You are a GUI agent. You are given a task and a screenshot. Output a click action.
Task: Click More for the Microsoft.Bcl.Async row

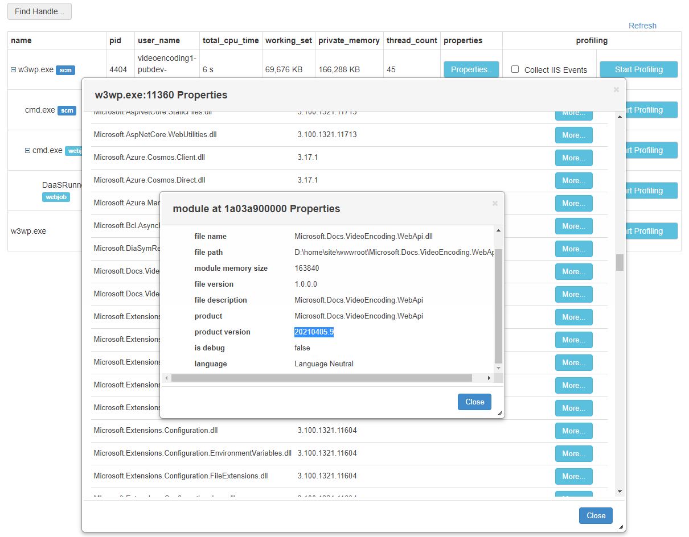[573, 226]
